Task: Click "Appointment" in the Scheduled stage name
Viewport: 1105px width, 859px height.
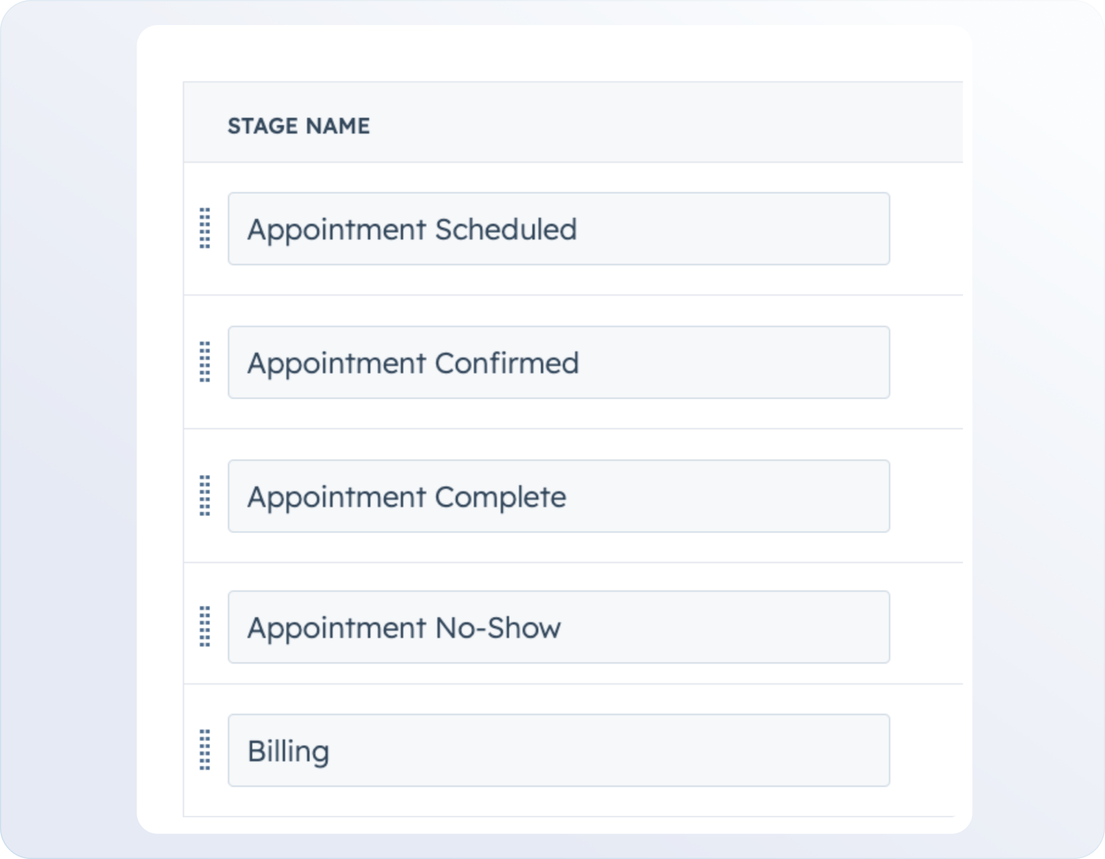Action: 336,230
